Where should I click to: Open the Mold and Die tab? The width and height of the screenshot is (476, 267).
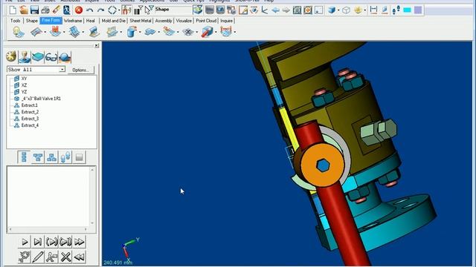coord(113,21)
